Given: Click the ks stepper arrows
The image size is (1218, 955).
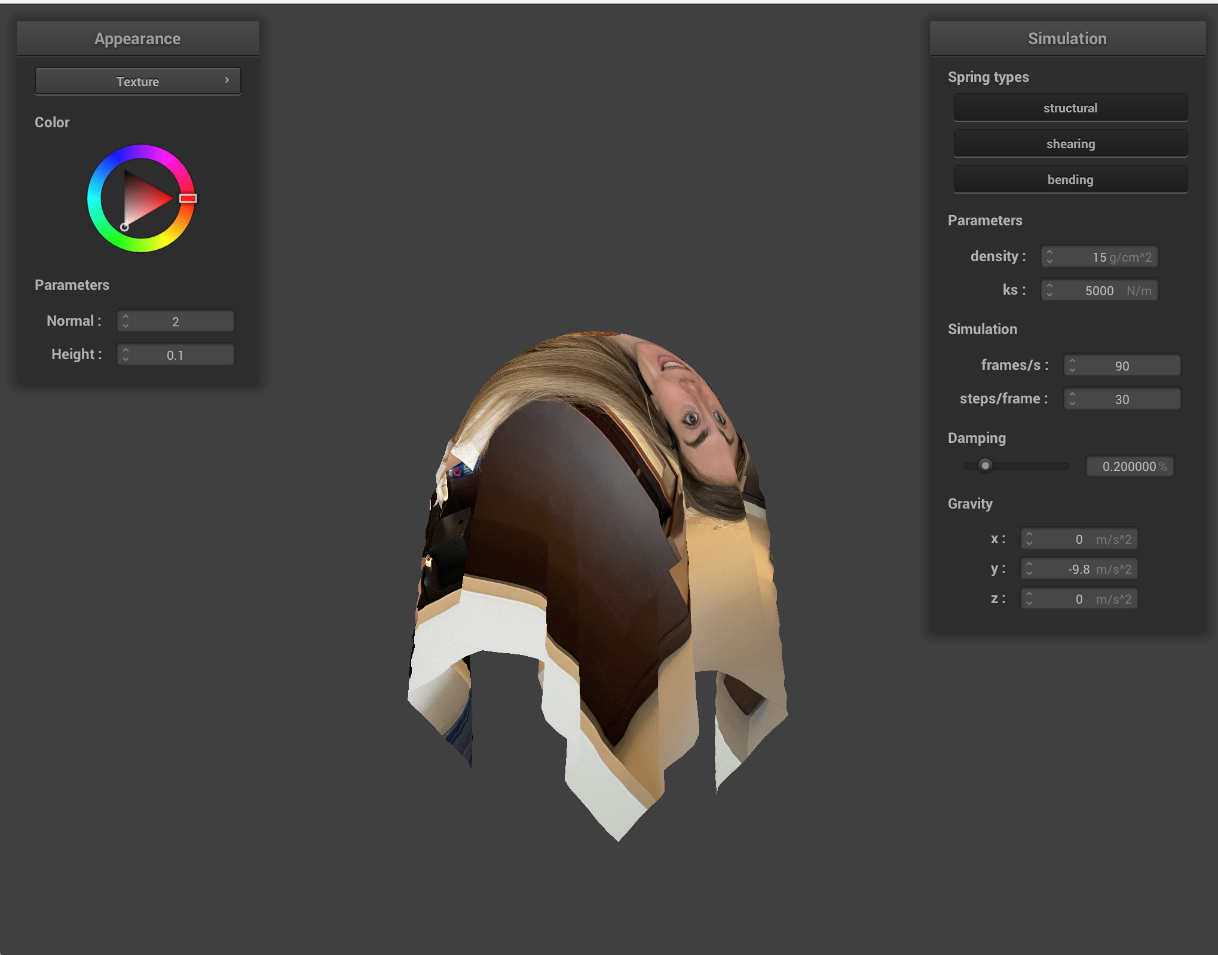Looking at the screenshot, I should click(1049, 290).
